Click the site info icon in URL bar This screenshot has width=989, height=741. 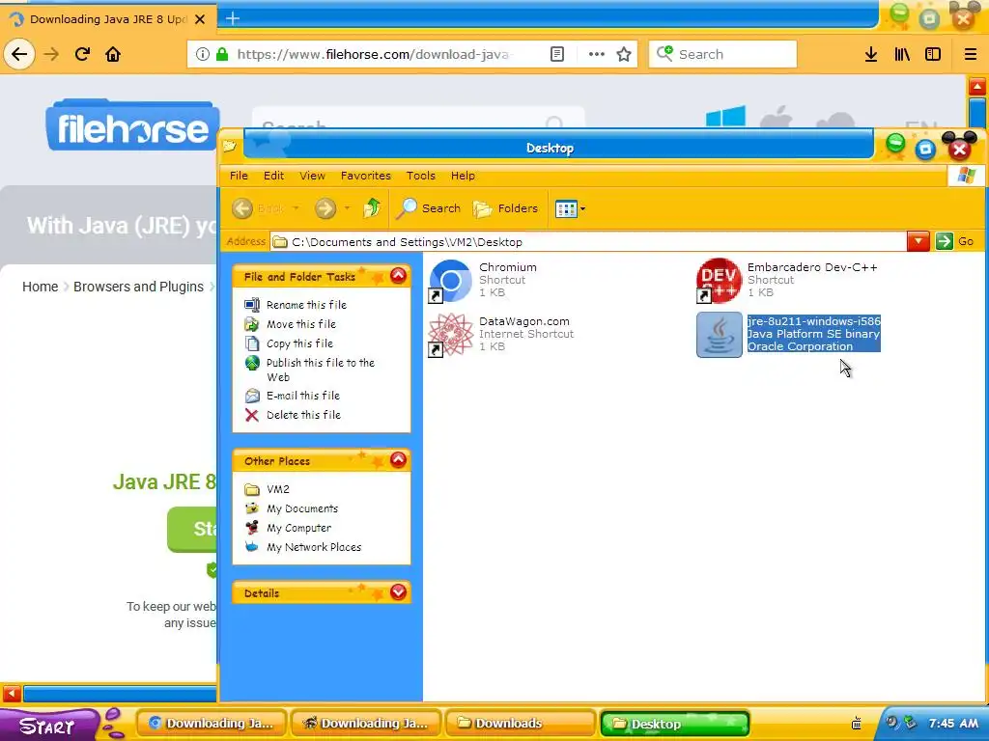(x=202, y=54)
